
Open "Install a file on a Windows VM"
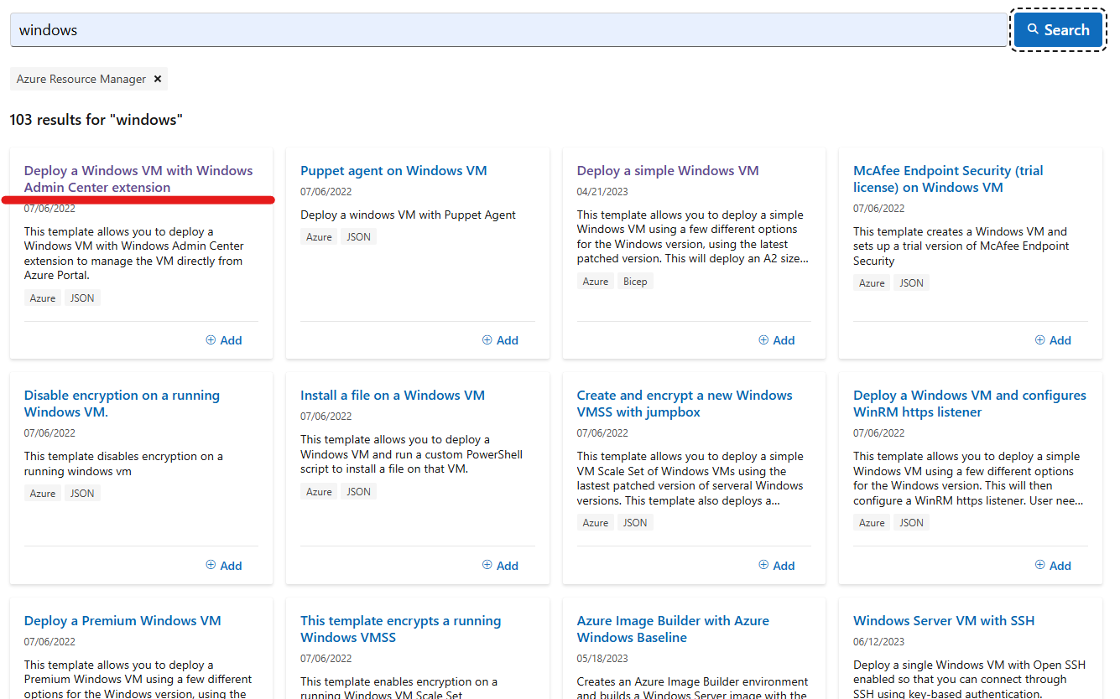point(393,395)
